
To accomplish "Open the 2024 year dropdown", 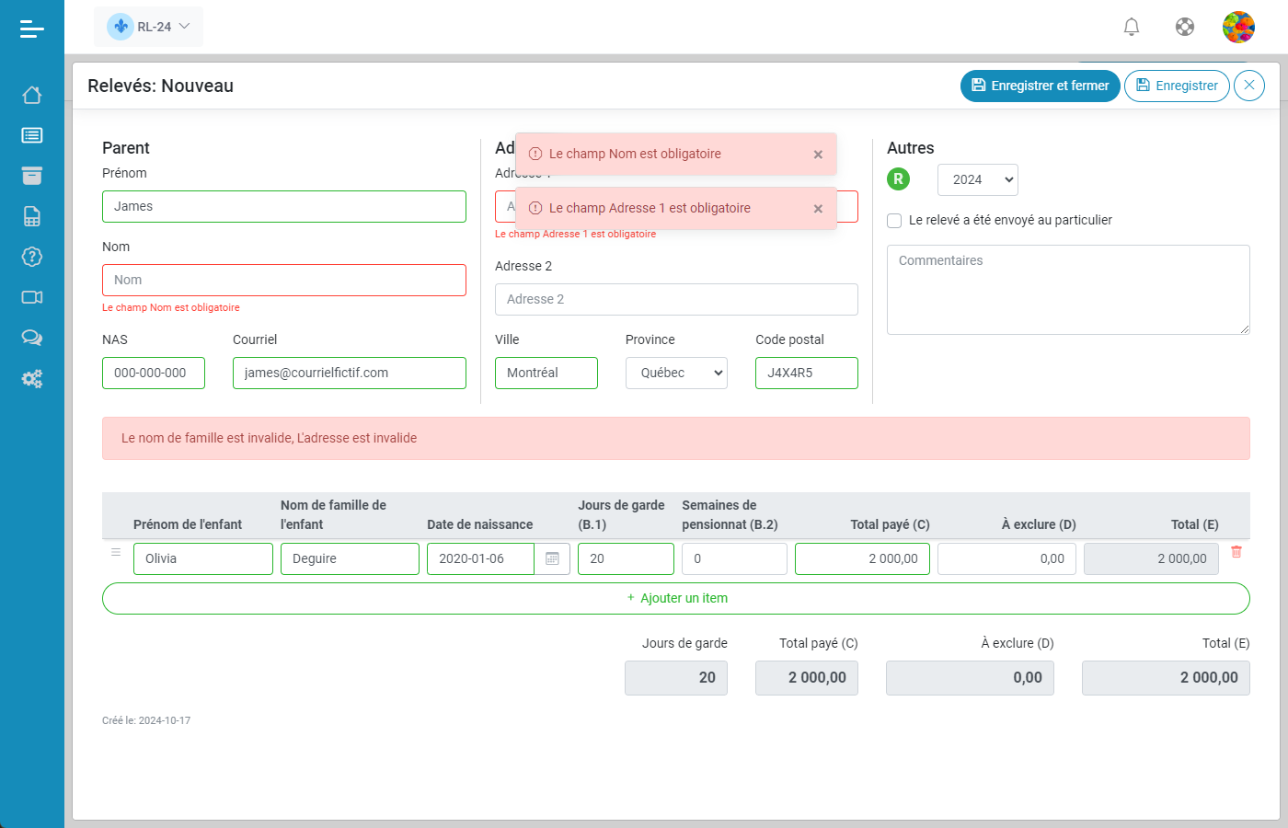I will 978,180.
